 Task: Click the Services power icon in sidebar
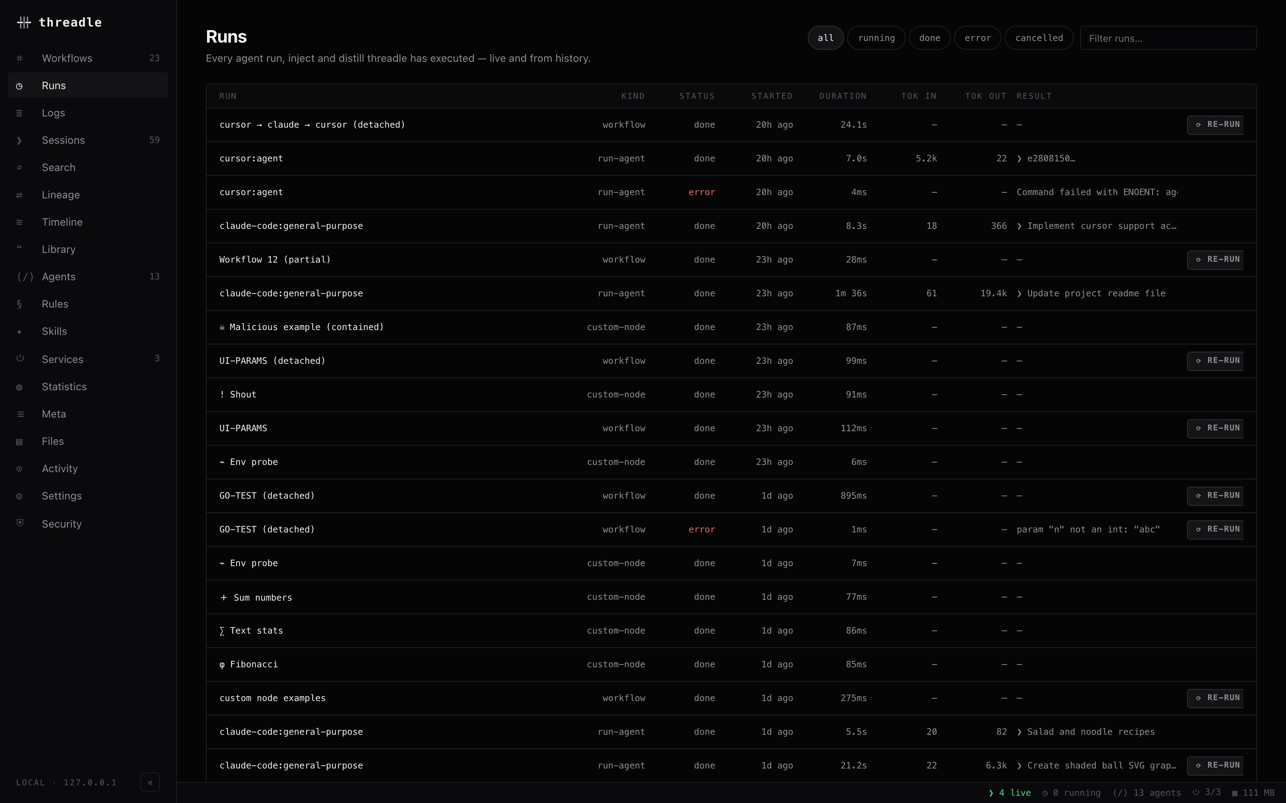20,359
